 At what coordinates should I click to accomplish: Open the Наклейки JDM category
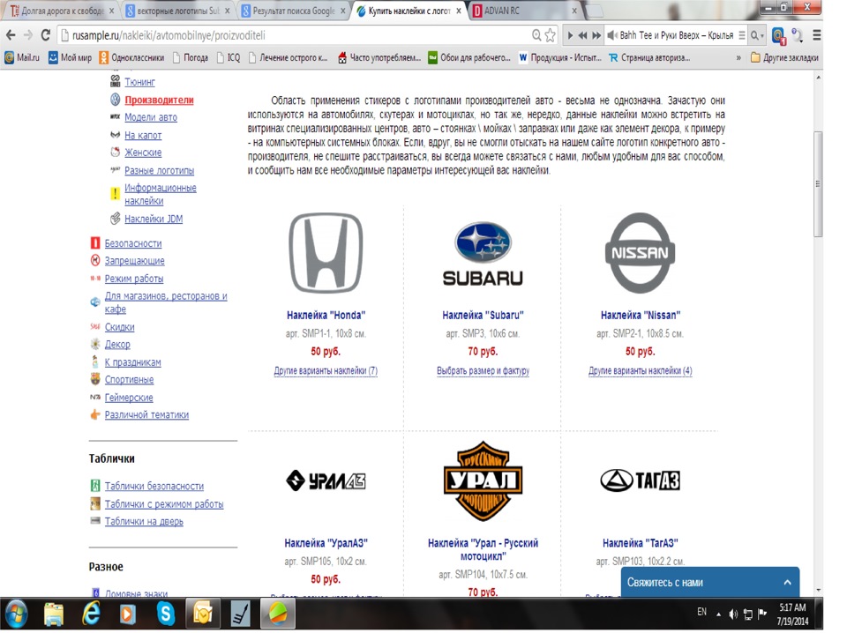pos(154,219)
